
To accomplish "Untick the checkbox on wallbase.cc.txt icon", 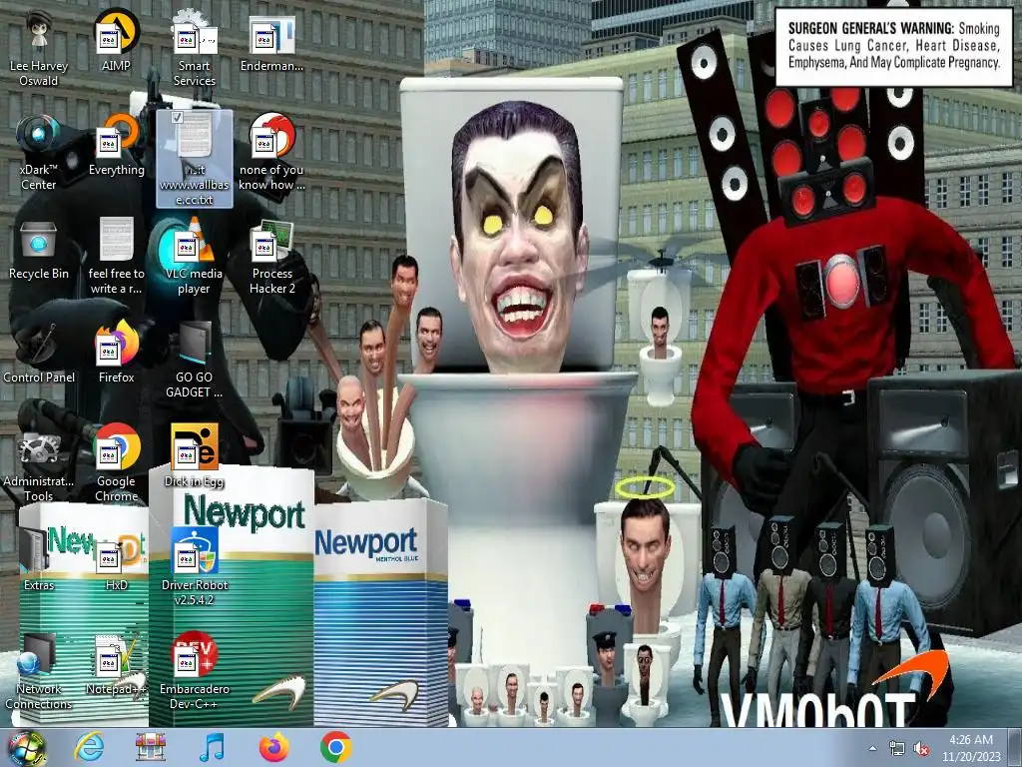I will pos(177,118).
